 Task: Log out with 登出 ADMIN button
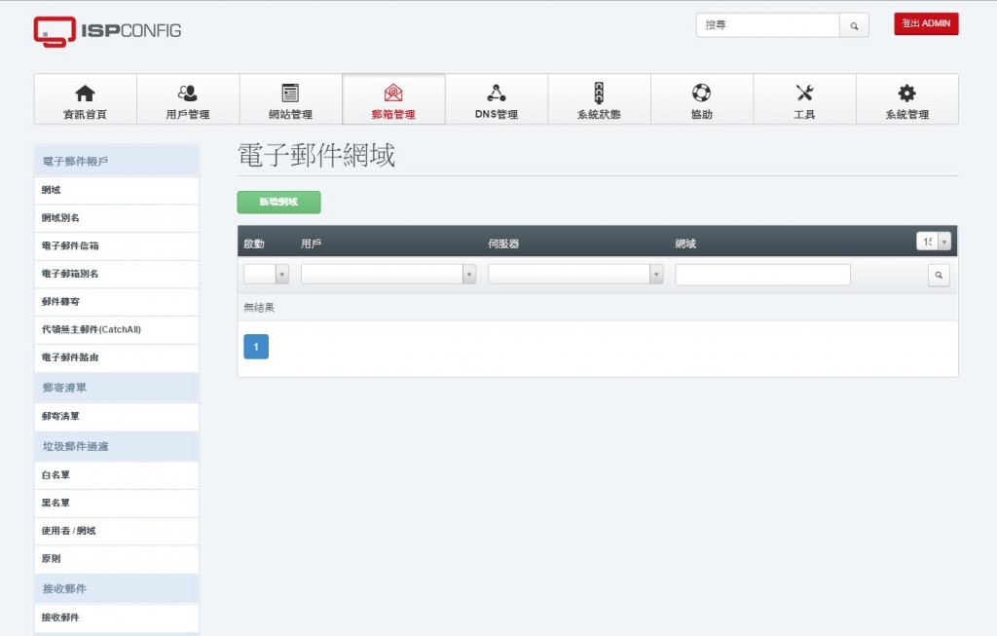tap(926, 23)
